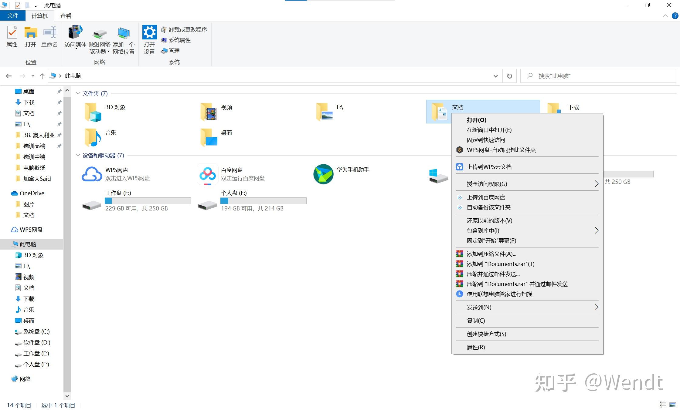The width and height of the screenshot is (680, 410).
Task: Collapse the 文件夹 (7) group
Action: click(78, 93)
